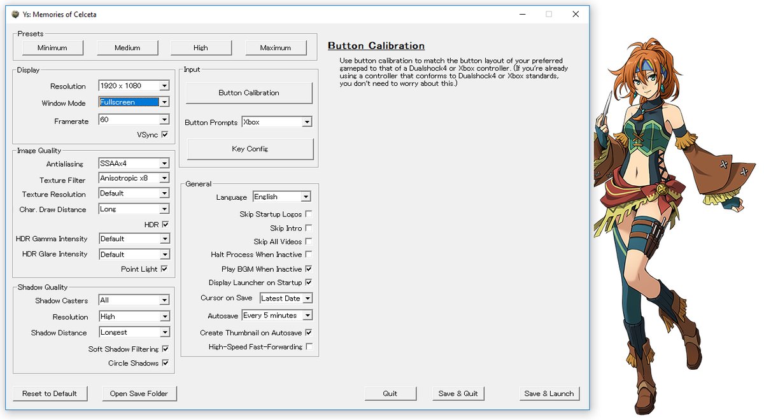Click the app icon in the title bar
The image size is (764, 420).
[x=15, y=14]
